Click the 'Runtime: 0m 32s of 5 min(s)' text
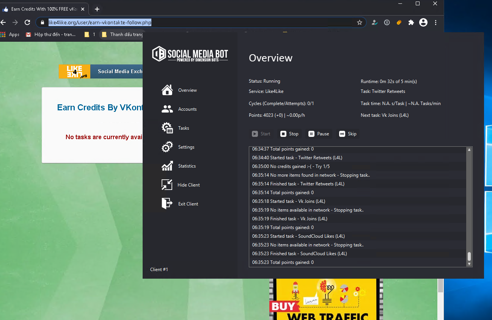This screenshot has width=492, height=320. [x=389, y=82]
